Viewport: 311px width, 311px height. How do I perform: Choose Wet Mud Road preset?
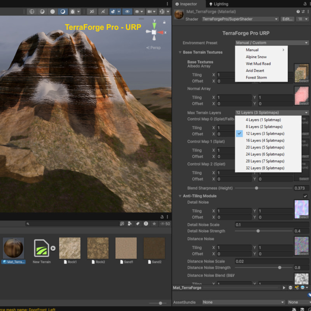coord(261,64)
